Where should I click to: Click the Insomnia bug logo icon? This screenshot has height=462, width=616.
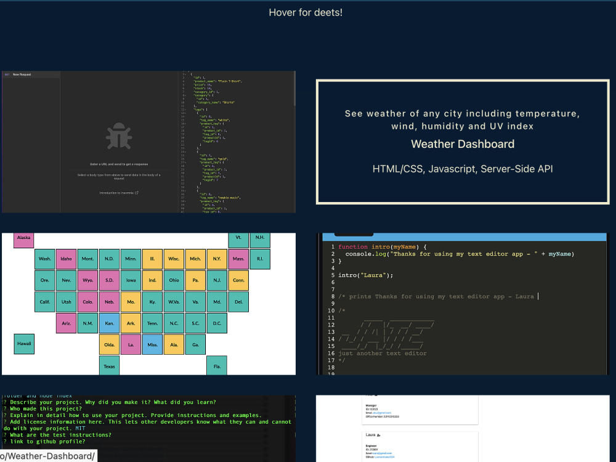point(119,136)
